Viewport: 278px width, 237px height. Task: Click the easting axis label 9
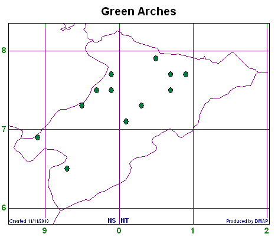45,231
